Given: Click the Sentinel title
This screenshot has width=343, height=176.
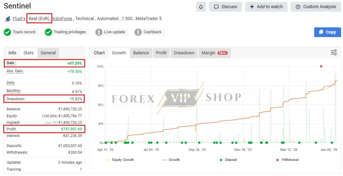Looking at the screenshot, I should tap(17, 6).
